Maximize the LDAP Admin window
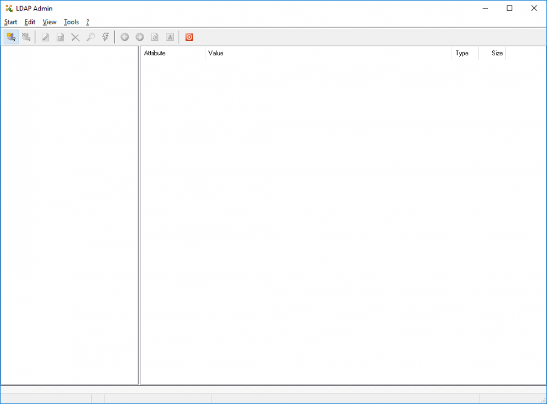The width and height of the screenshot is (547, 404). click(509, 9)
